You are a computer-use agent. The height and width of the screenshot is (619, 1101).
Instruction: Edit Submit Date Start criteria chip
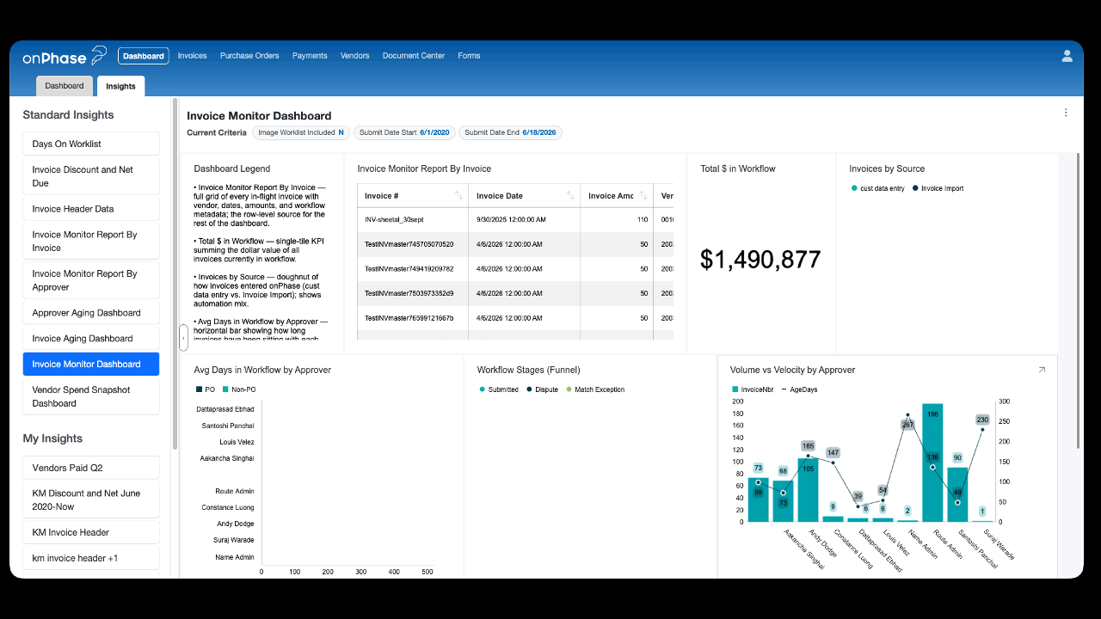click(404, 132)
